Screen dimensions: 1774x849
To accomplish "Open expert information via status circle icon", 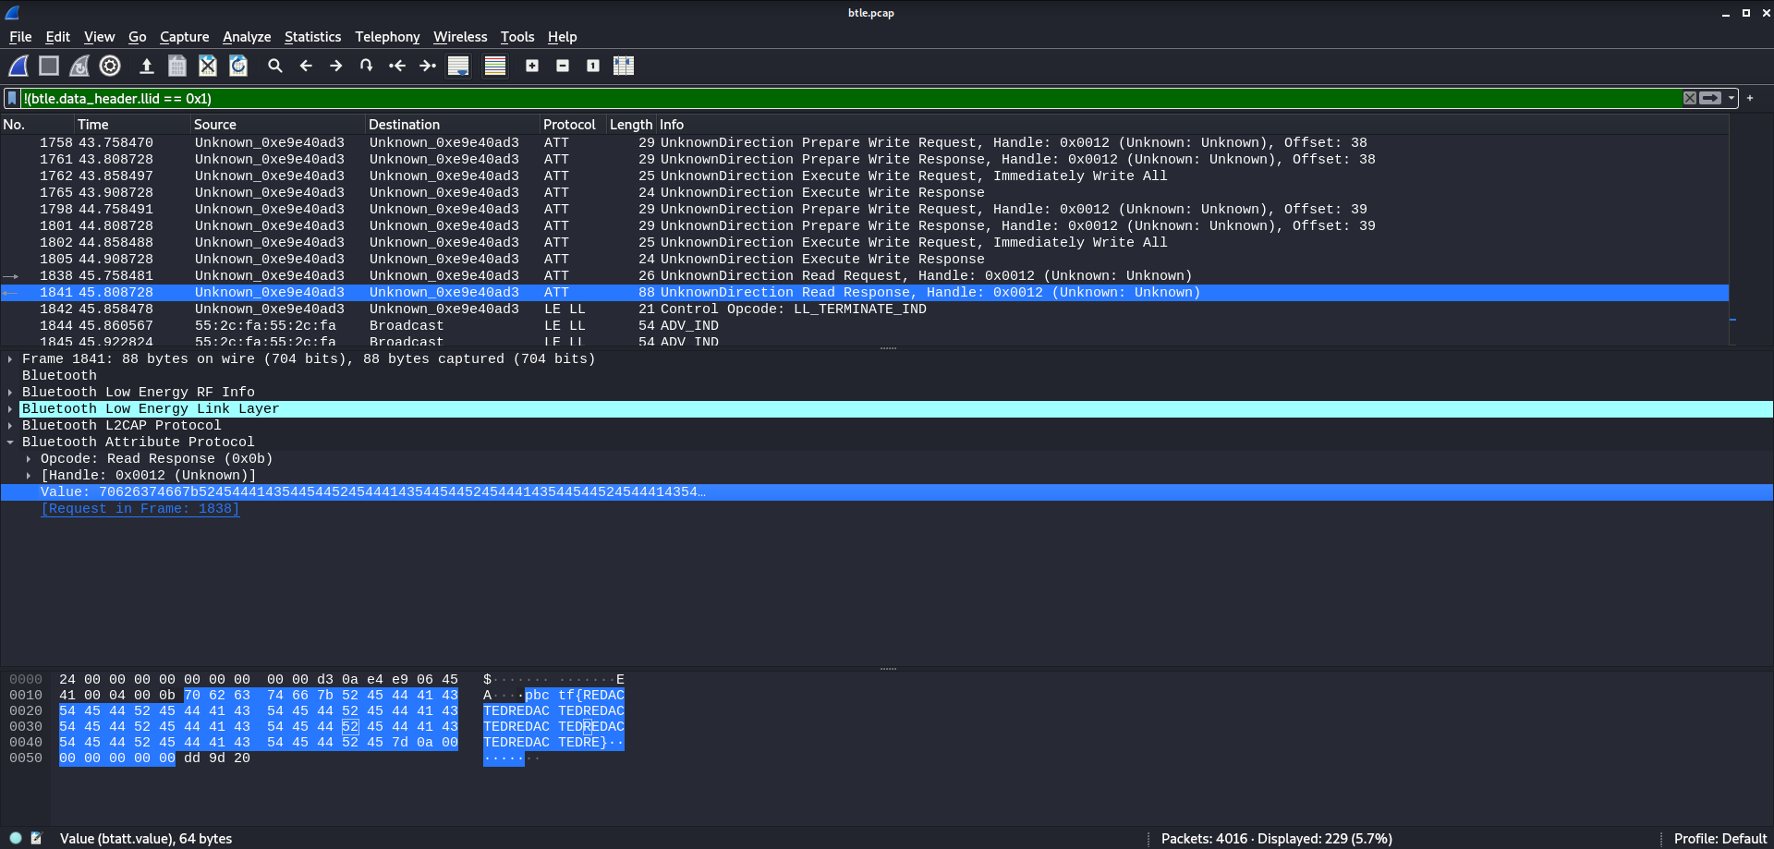I will coord(16,839).
